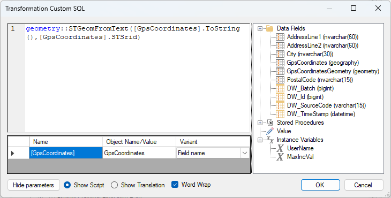Collapse the Data Fields tree node
The width and height of the screenshot is (391, 198).
tap(260, 29)
